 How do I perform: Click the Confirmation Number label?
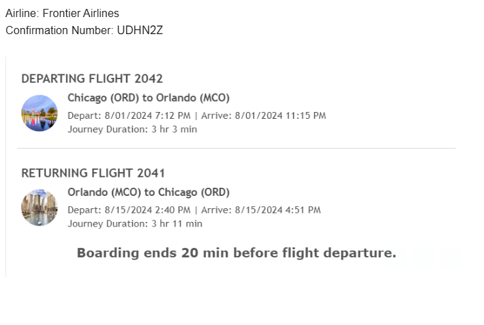point(59,30)
